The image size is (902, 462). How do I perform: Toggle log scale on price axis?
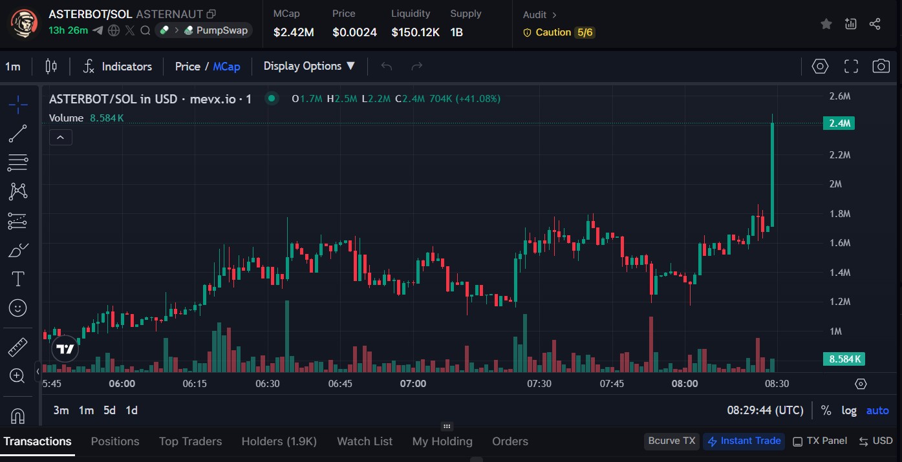coord(848,410)
